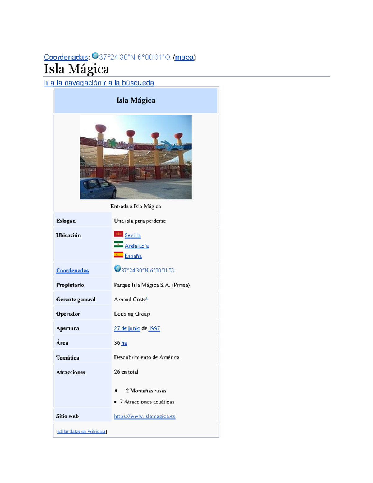Image resolution: width=373 pixels, height=483 pixels.
Task: Follow 'Ir a la navegación' link
Action: coord(73,83)
